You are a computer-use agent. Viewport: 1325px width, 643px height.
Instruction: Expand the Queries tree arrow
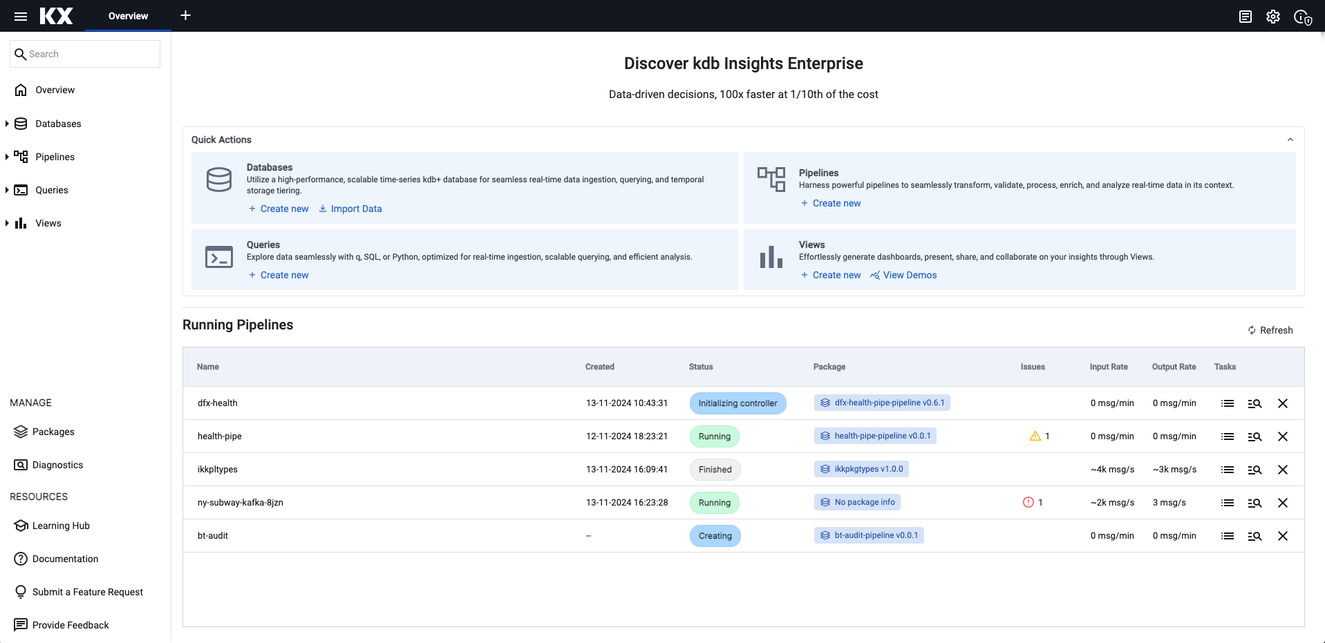(7, 190)
